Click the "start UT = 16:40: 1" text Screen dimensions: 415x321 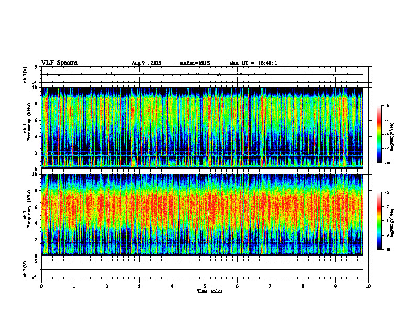click(x=253, y=63)
